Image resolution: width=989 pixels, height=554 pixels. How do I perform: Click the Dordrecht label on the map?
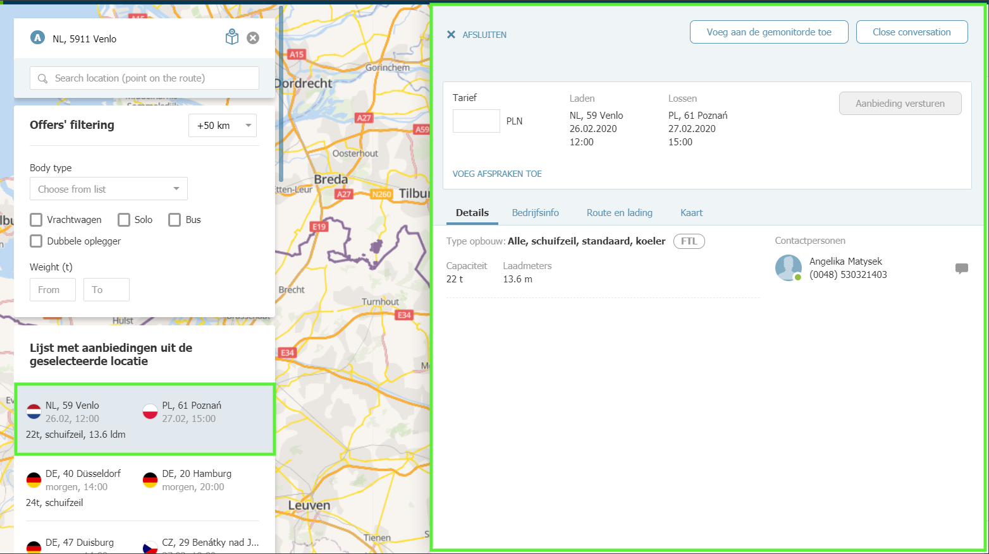pyautogui.click(x=304, y=83)
